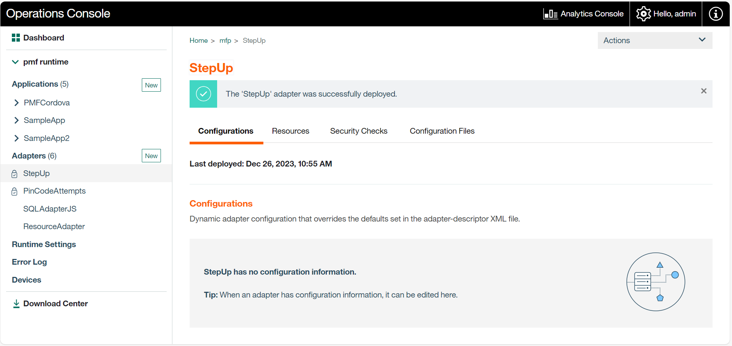Expand the SampleApp2 application node
This screenshot has width=732, height=346.
pos(16,138)
